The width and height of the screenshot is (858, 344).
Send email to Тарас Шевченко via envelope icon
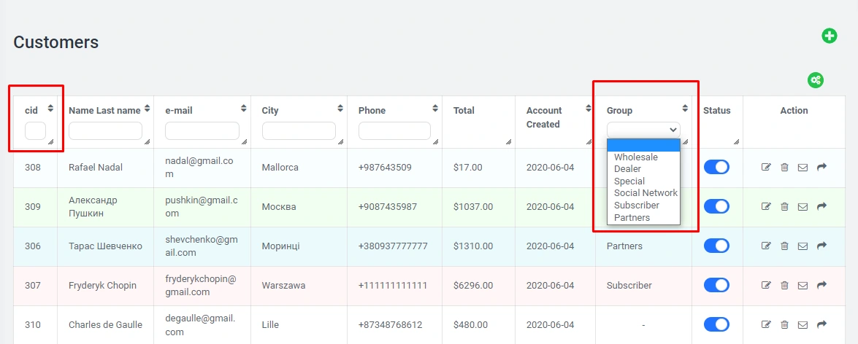pos(803,246)
